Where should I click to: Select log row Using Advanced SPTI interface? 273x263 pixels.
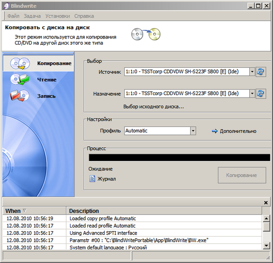(132, 233)
